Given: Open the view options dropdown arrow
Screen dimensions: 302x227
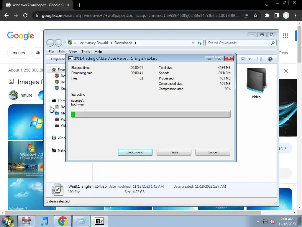Looking at the screenshot, I should click(x=250, y=59).
